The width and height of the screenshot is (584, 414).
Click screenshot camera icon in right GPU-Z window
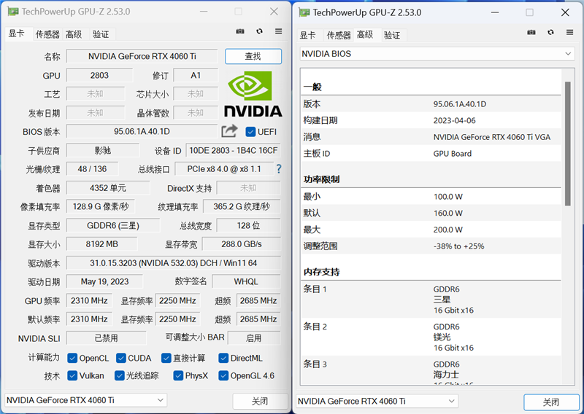531,32
